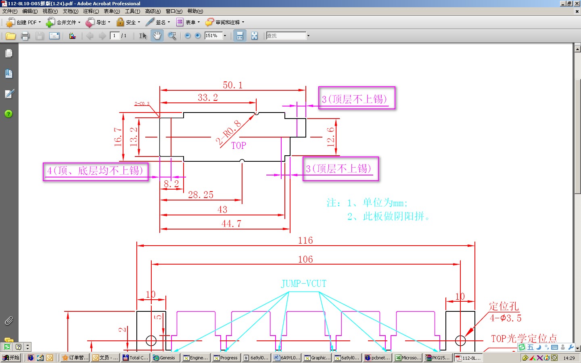Open the 文档 (Document) menu
The width and height of the screenshot is (581, 363).
[71, 11]
